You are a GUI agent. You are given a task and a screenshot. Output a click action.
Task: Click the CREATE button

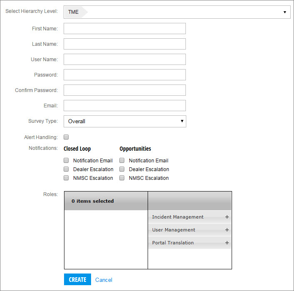(77, 279)
